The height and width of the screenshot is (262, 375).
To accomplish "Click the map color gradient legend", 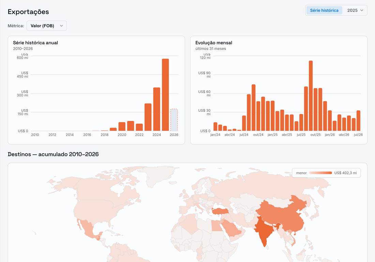I will (320, 173).
